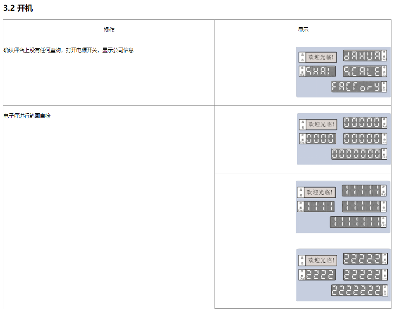The width and height of the screenshot is (396, 309).
Task: Click the bottom "222222" total price readout
Action: [356, 290]
